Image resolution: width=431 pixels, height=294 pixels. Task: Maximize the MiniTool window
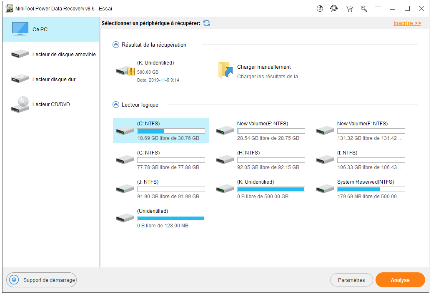(x=407, y=8)
